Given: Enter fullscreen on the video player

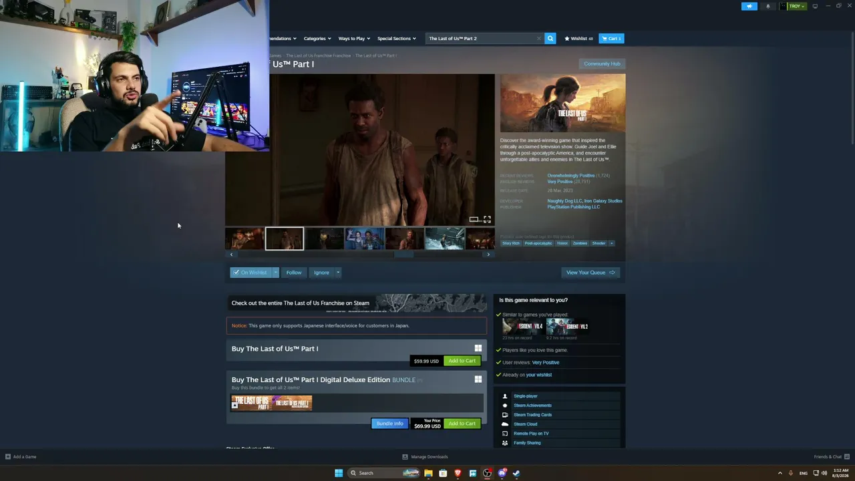Looking at the screenshot, I should coord(487,219).
